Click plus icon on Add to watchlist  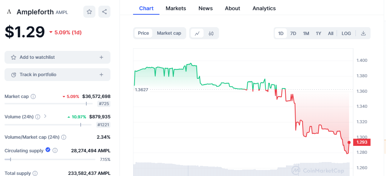pos(101,57)
